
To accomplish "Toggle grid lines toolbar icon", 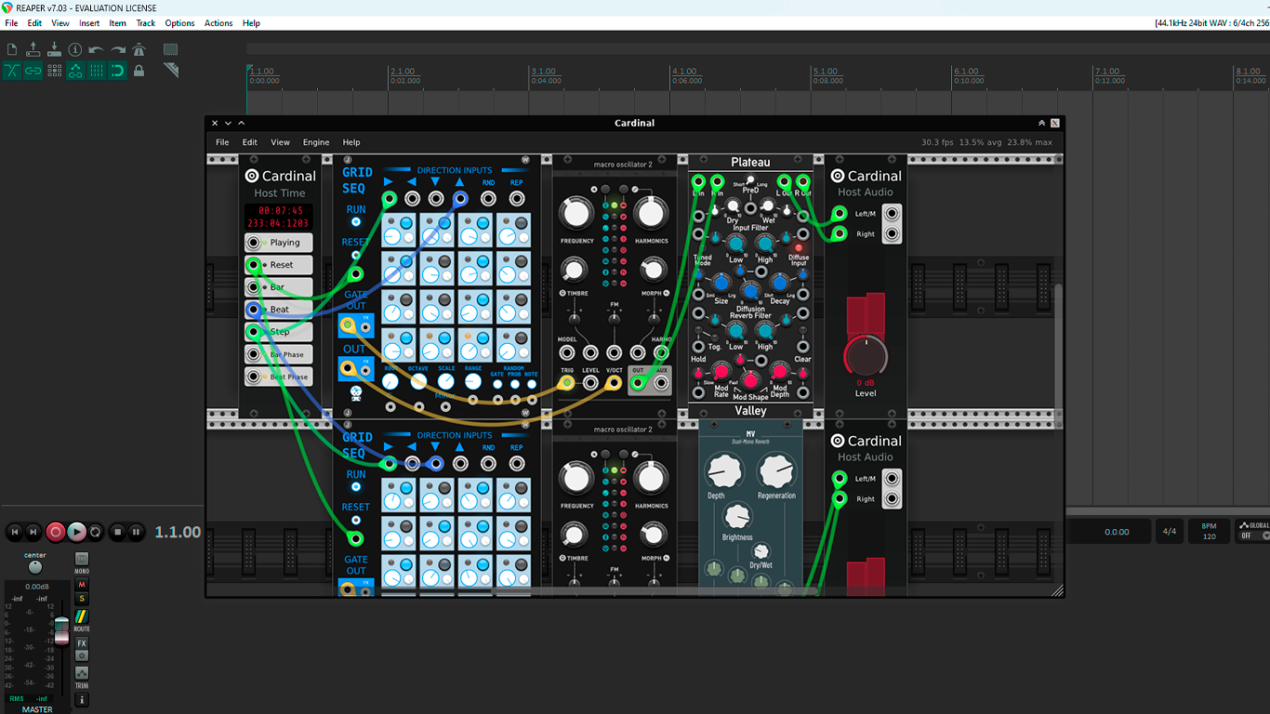I will [96, 71].
